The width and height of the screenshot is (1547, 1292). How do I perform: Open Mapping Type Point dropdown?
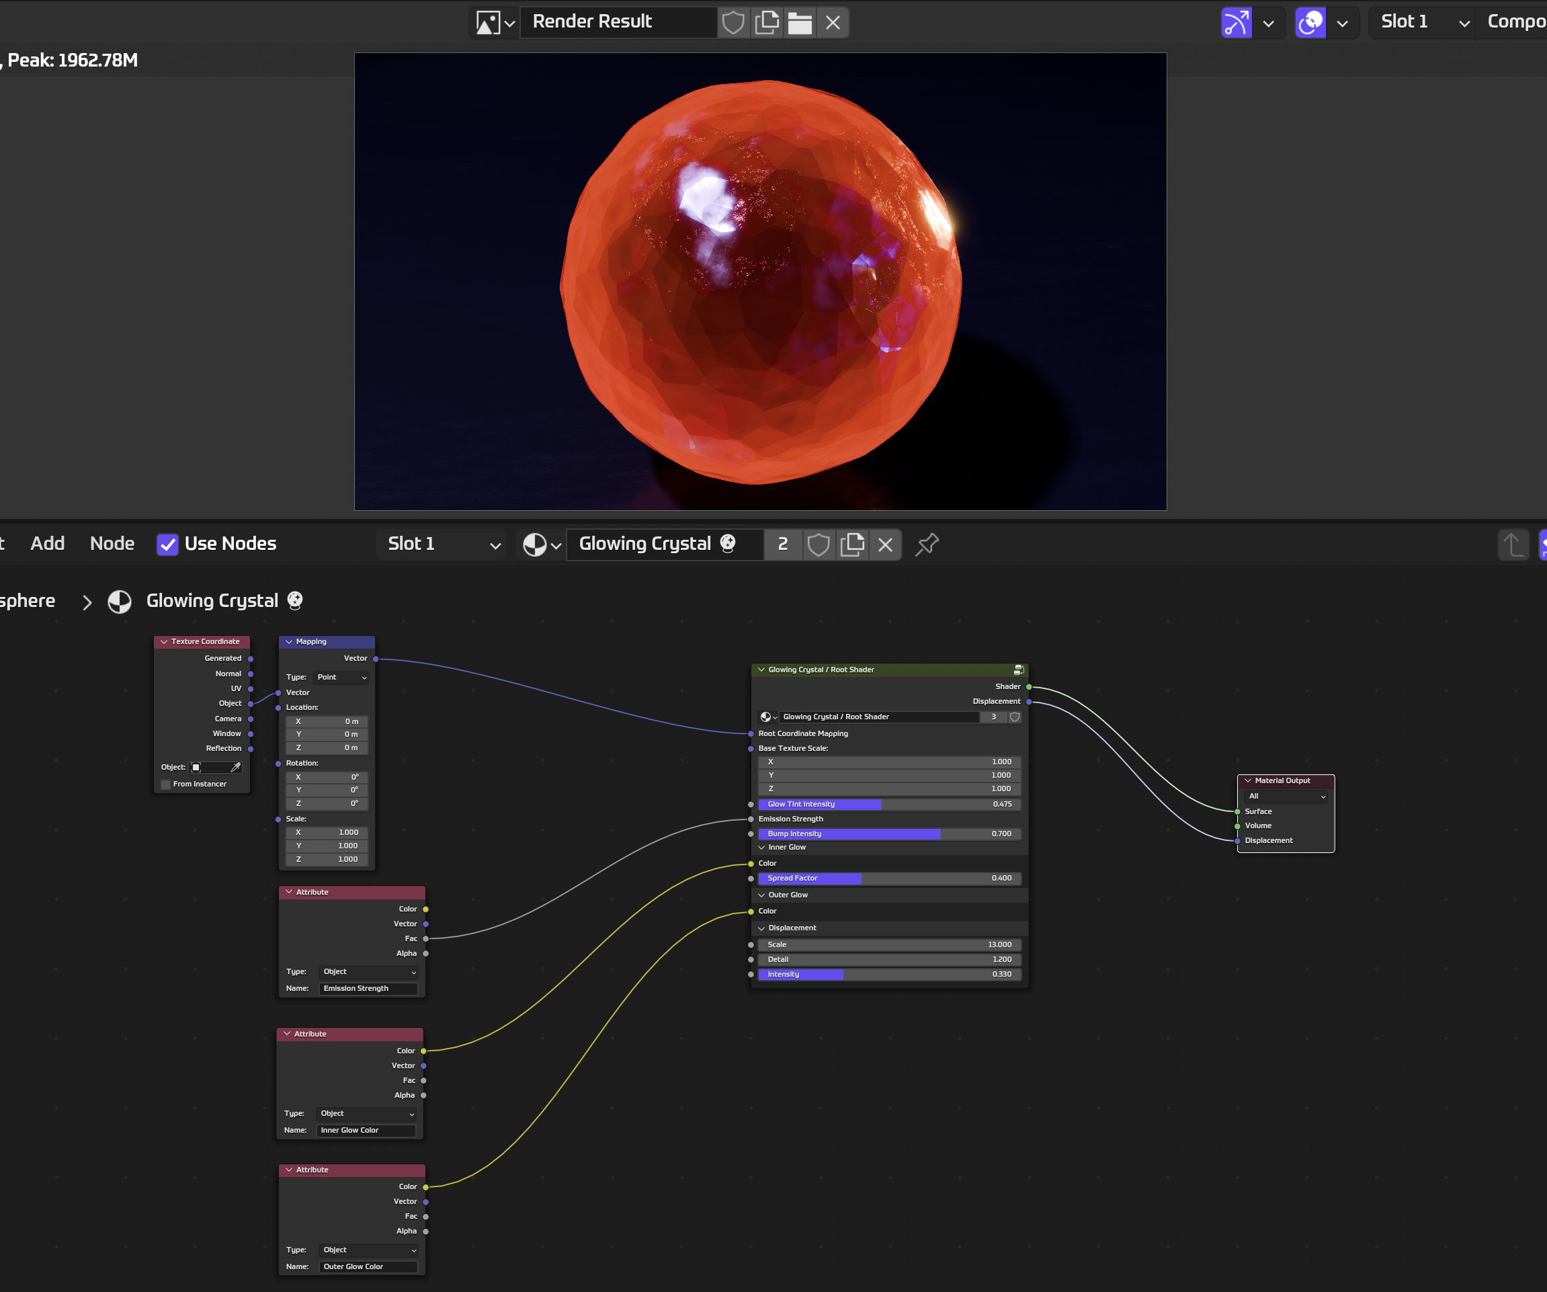(x=341, y=678)
